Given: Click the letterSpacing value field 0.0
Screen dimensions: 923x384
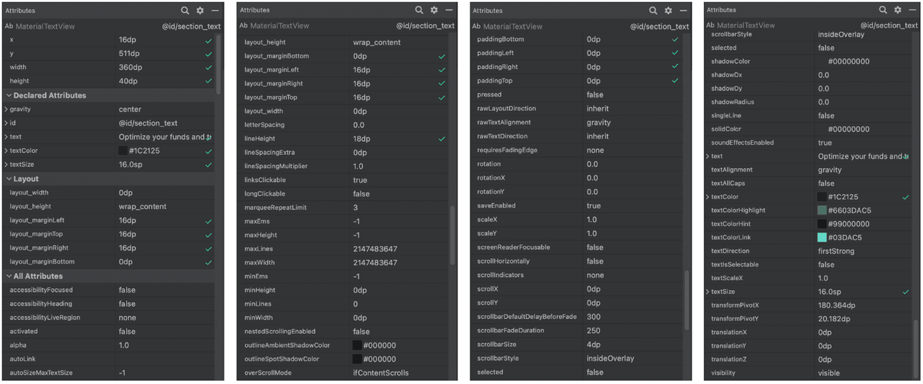Looking at the screenshot, I should [x=398, y=125].
